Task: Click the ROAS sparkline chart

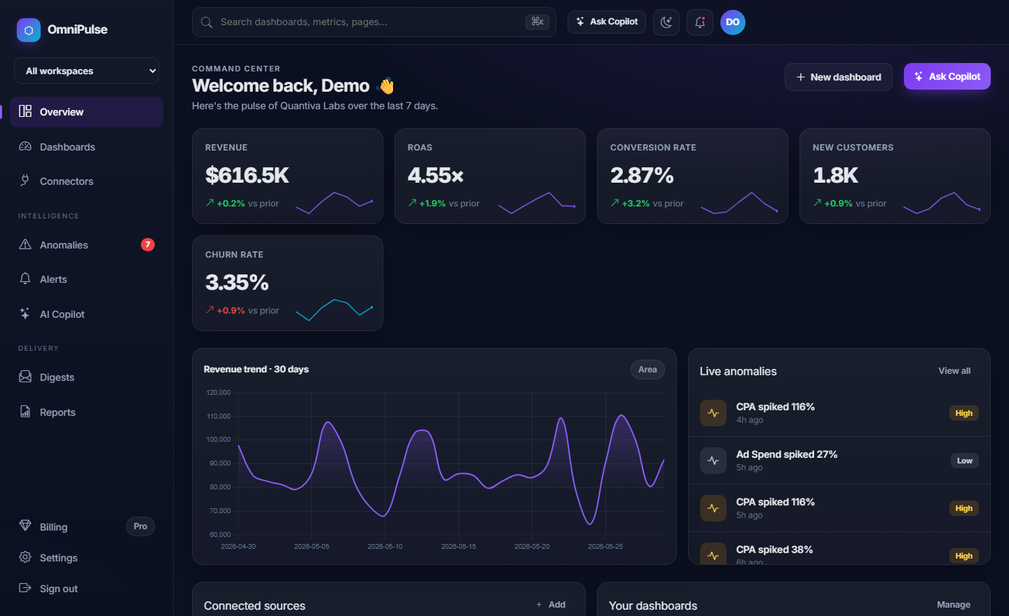Action: [537, 202]
